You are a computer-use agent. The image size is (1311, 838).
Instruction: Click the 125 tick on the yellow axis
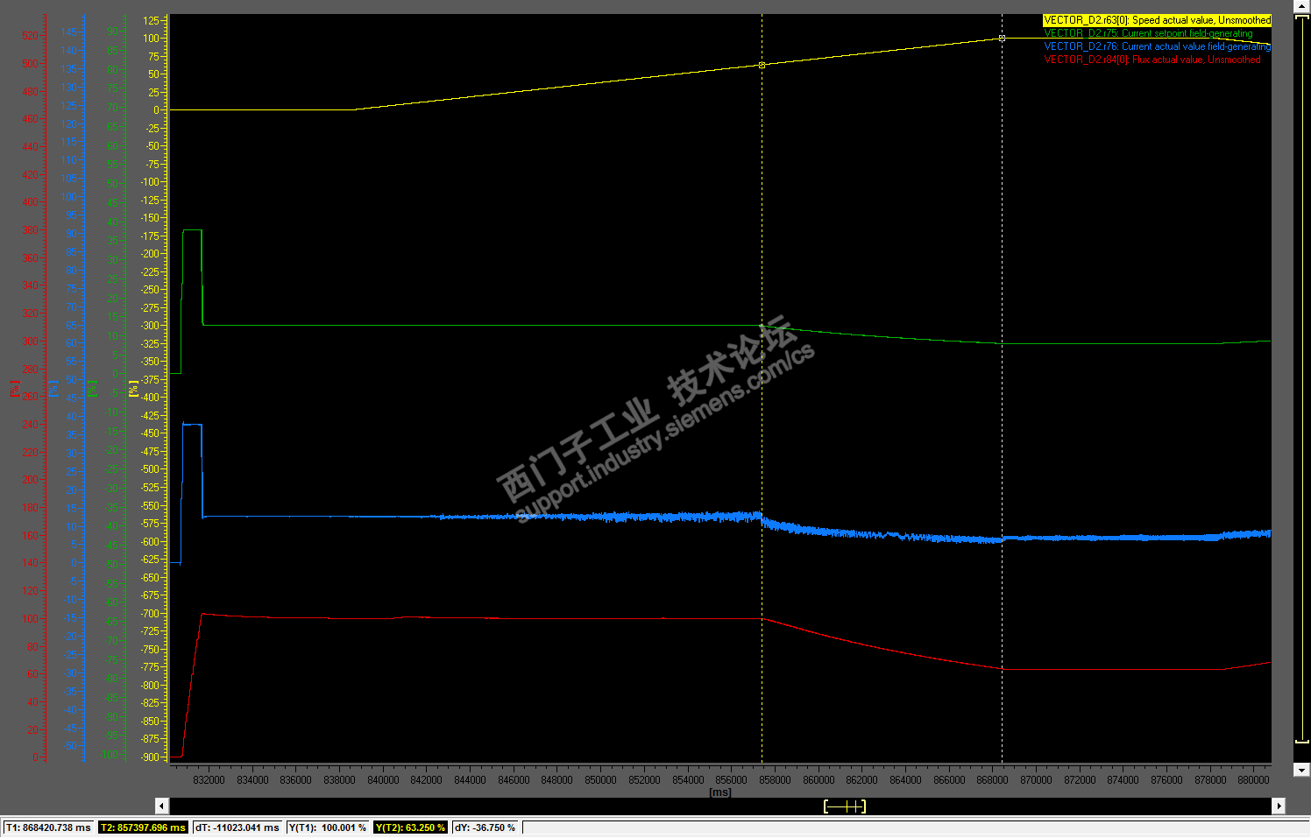pyautogui.click(x=151, y=20)
